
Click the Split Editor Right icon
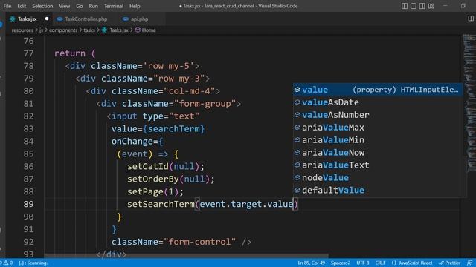[x=471, y=19]
